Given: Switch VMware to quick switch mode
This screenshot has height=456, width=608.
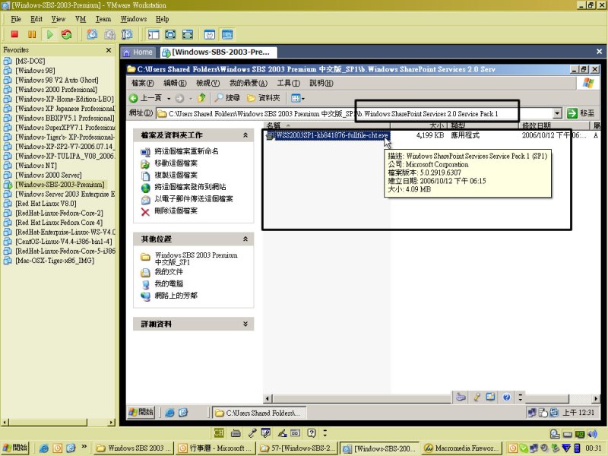Looking at the screenshot, I should (x=170, y=34).
